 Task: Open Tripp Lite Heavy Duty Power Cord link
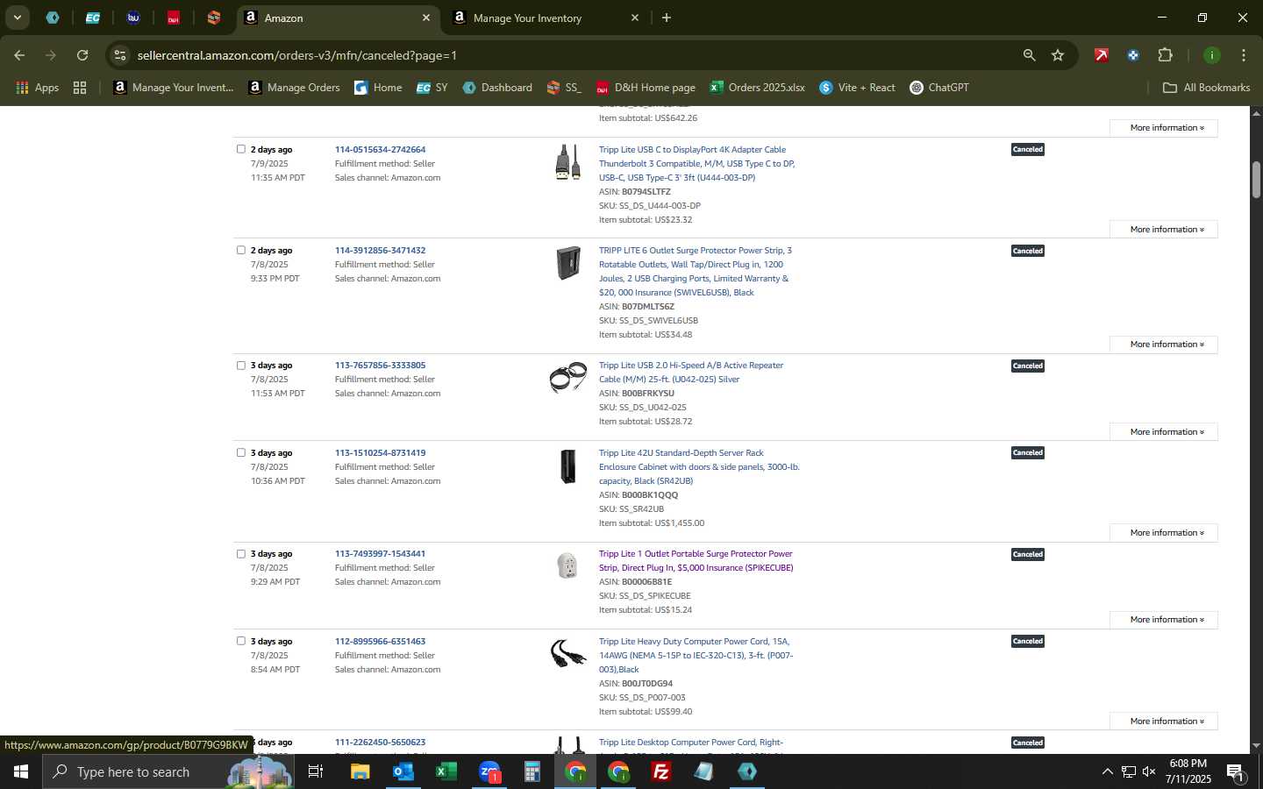point(696,655)
